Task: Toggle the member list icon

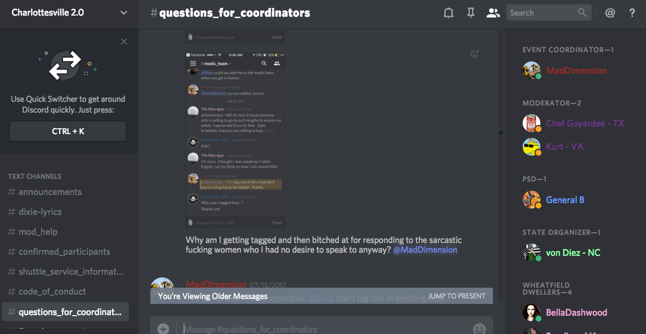Action: click(x=493, y=13)
